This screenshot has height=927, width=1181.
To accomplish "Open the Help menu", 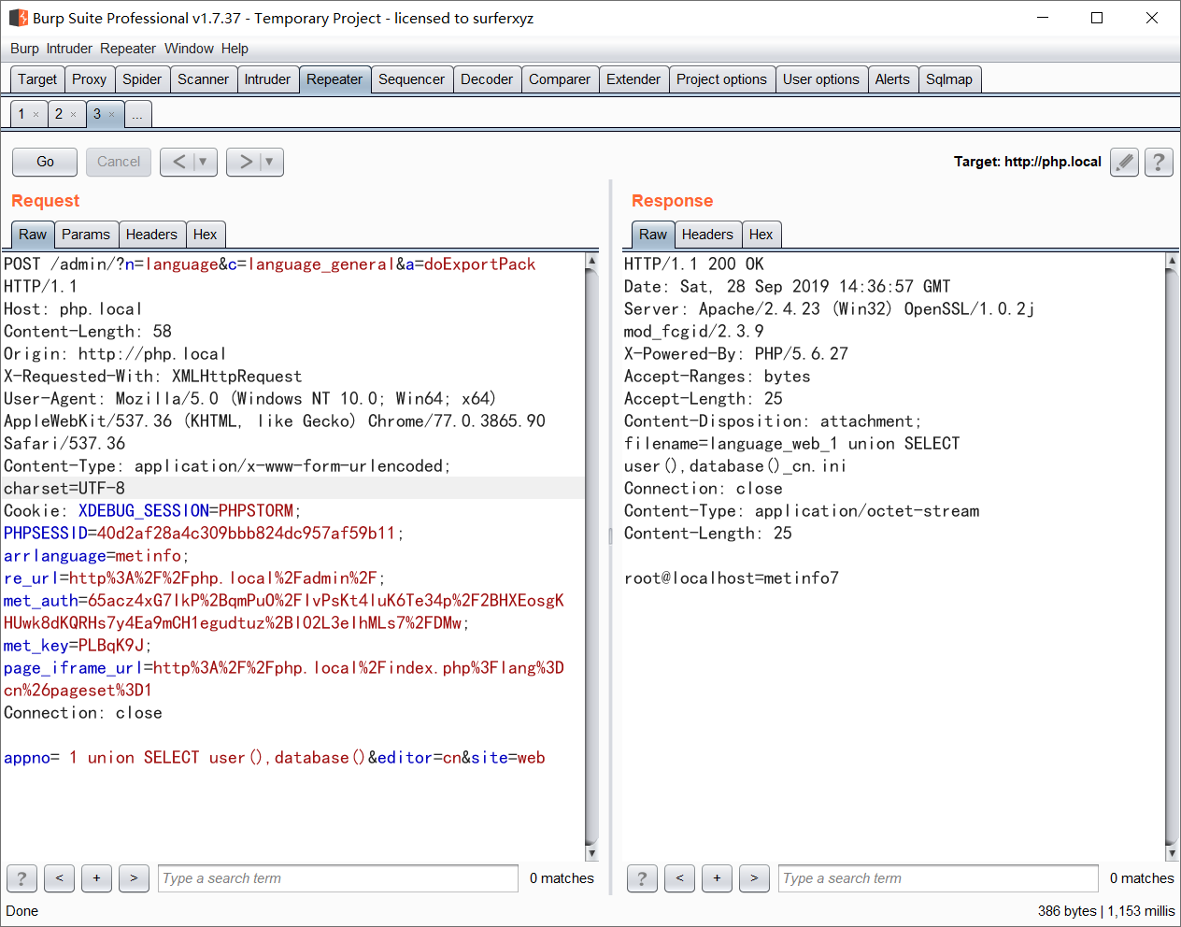I will pyautogui.click(x=235, y=49).
